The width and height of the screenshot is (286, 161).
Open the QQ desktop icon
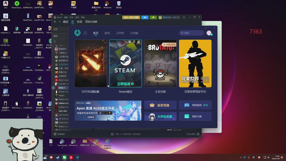click(x=6, y=5)
